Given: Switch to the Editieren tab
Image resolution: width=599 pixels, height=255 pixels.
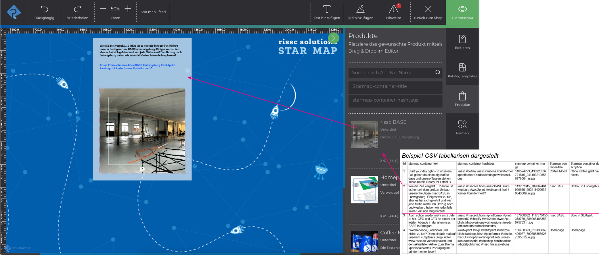Looking at the screenshot, I should pyautogui.click(x=462, y=42).
